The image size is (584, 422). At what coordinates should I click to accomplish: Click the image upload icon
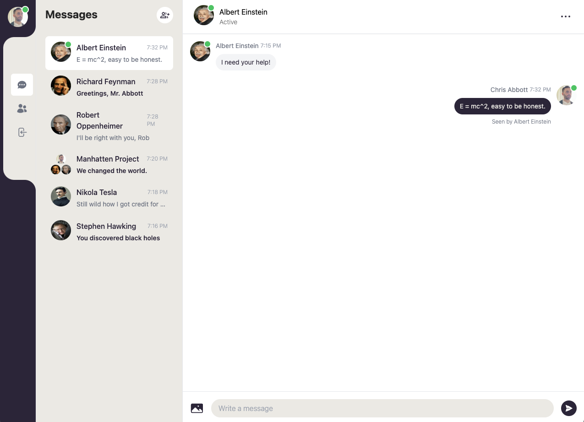197,408
